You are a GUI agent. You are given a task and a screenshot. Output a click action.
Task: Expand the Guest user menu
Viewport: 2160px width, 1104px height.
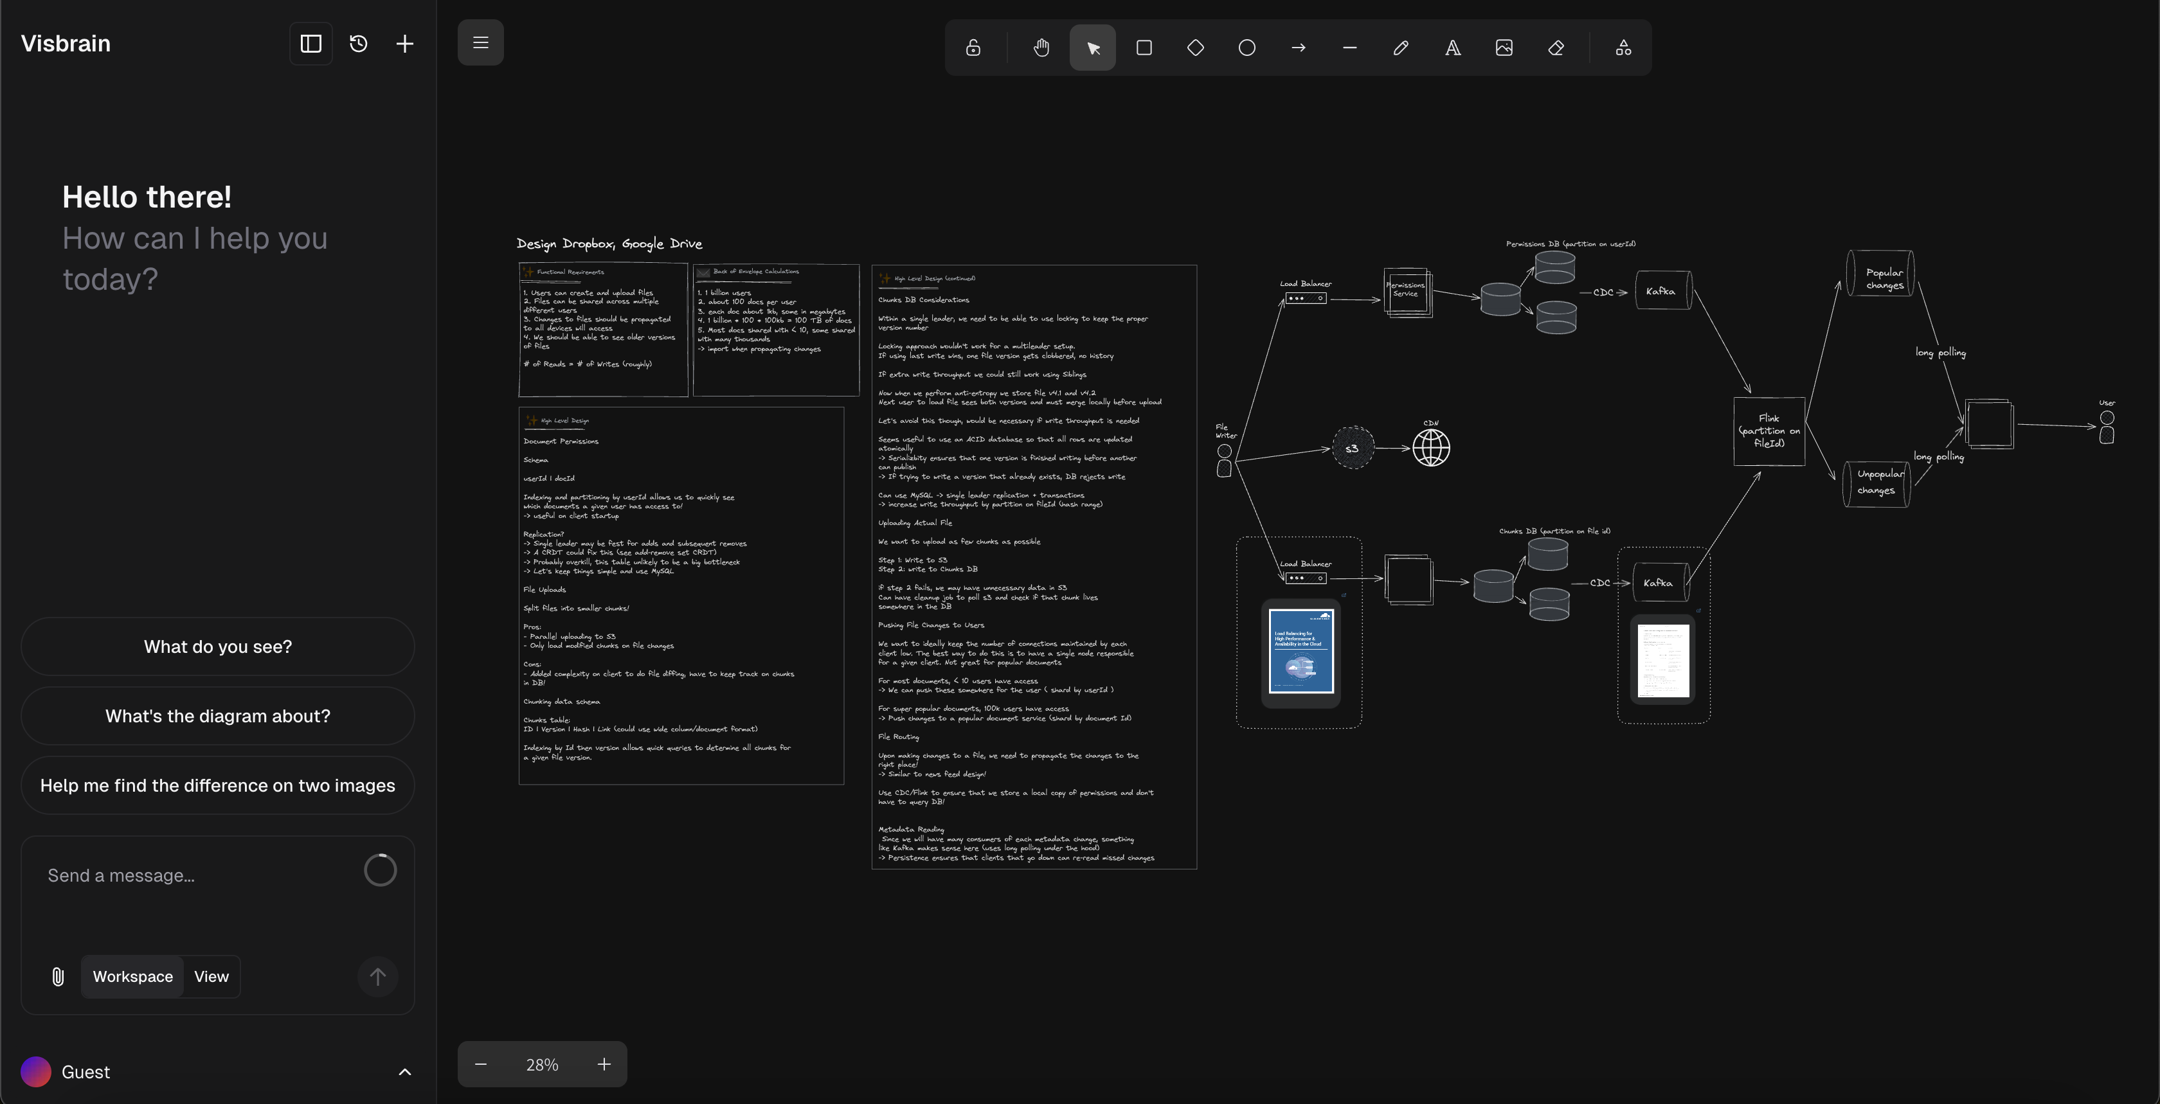pyautogui.click(x=404, y=1071)
